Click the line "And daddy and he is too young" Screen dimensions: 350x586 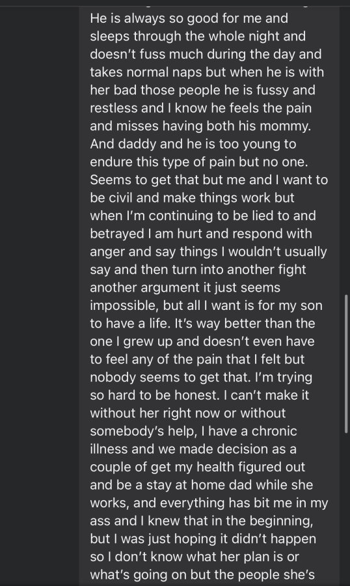(193, 144)
